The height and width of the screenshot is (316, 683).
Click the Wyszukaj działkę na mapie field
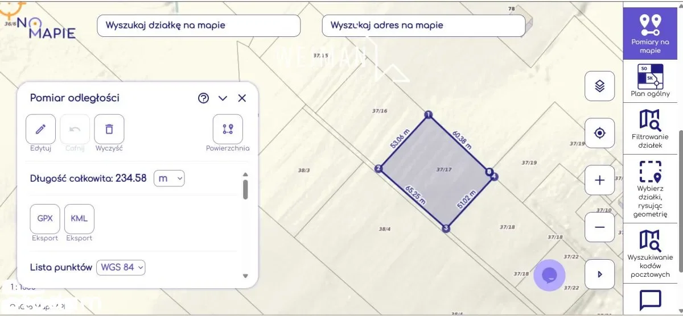point(199,26)
